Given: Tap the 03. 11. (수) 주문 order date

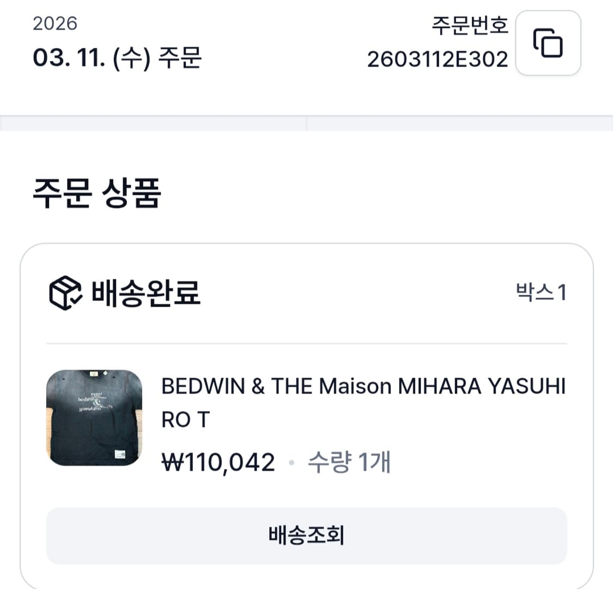Looking at the screenshot, I should tap(117, 57).
